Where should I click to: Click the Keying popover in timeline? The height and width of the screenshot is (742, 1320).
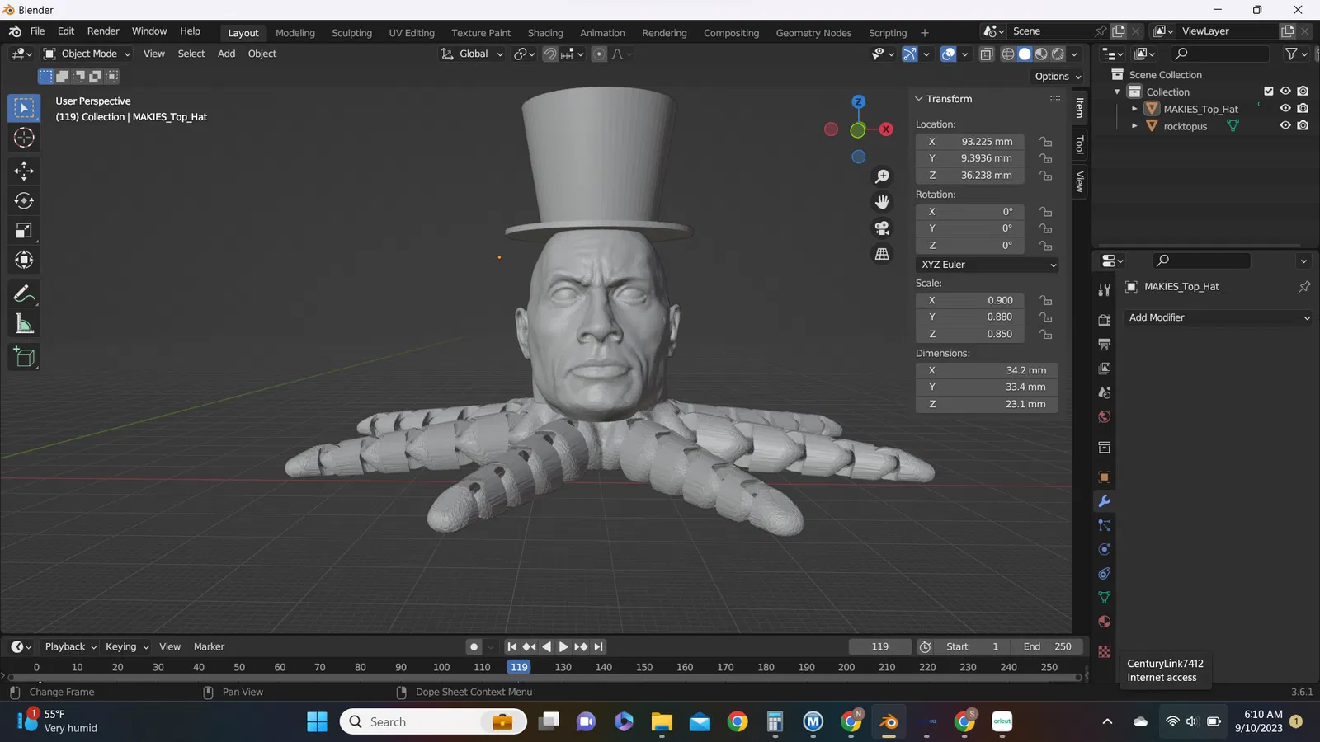coord(126,647)
